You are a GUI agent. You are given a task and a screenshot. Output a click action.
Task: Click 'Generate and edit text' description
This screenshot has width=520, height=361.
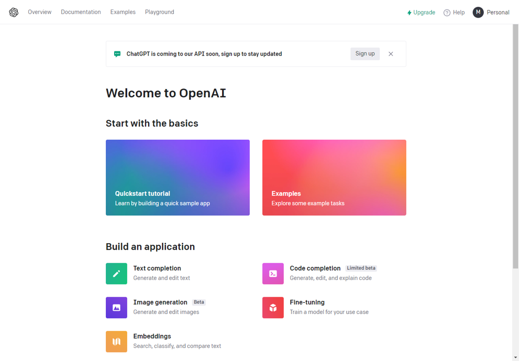point(161,278)
